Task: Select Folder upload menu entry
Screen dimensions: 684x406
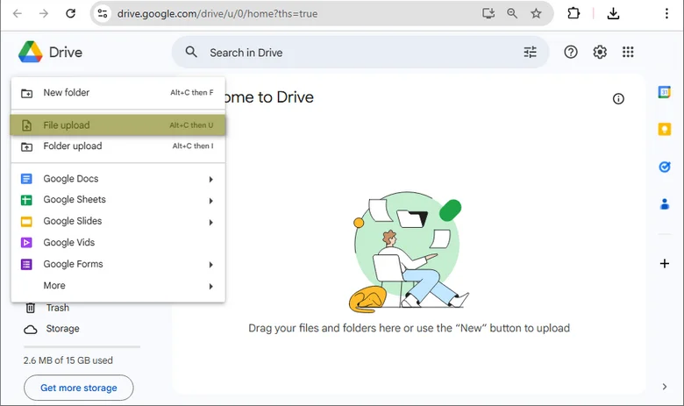Action: point(118,146)
